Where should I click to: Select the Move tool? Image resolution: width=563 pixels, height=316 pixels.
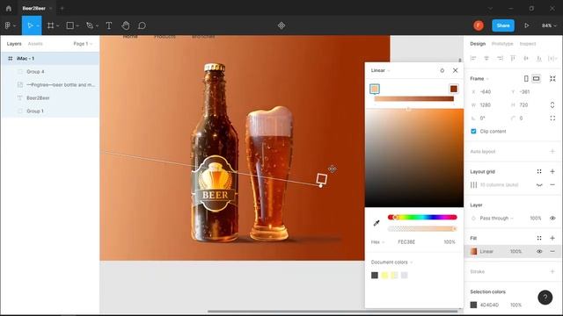(x=30, y=25)
